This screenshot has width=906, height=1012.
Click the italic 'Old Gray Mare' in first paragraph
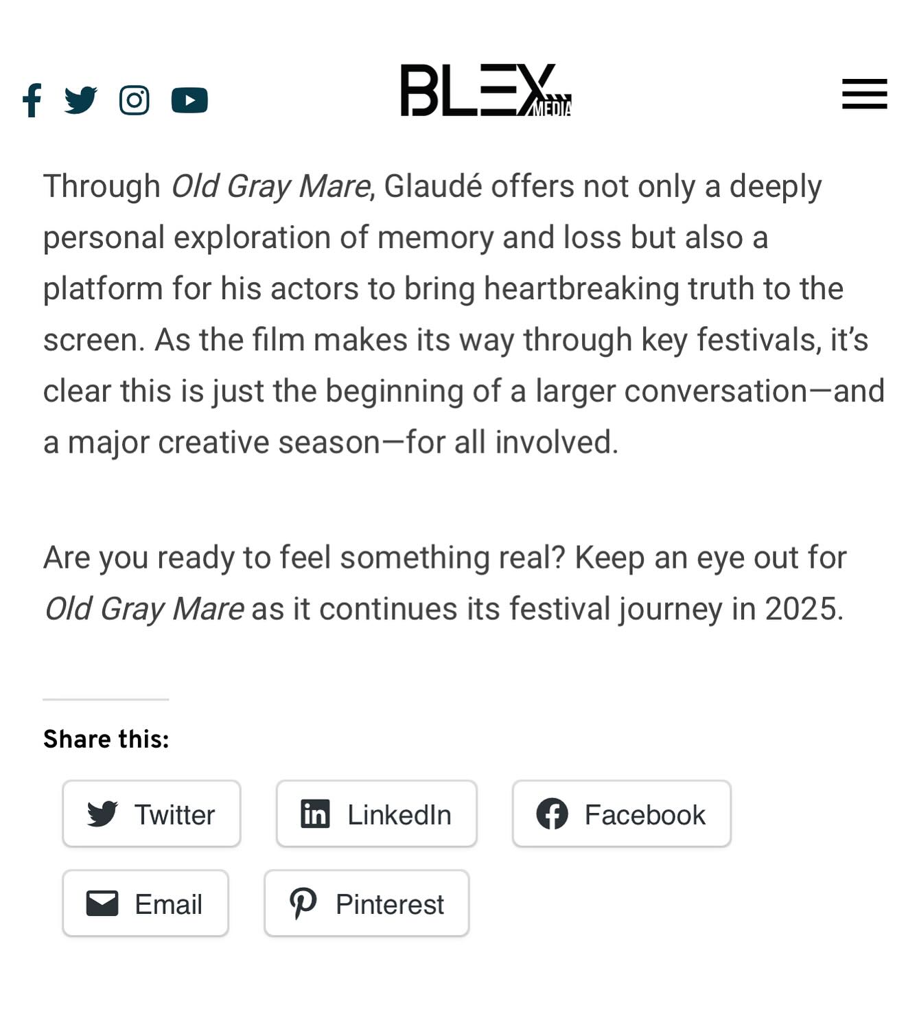[270, 187]
